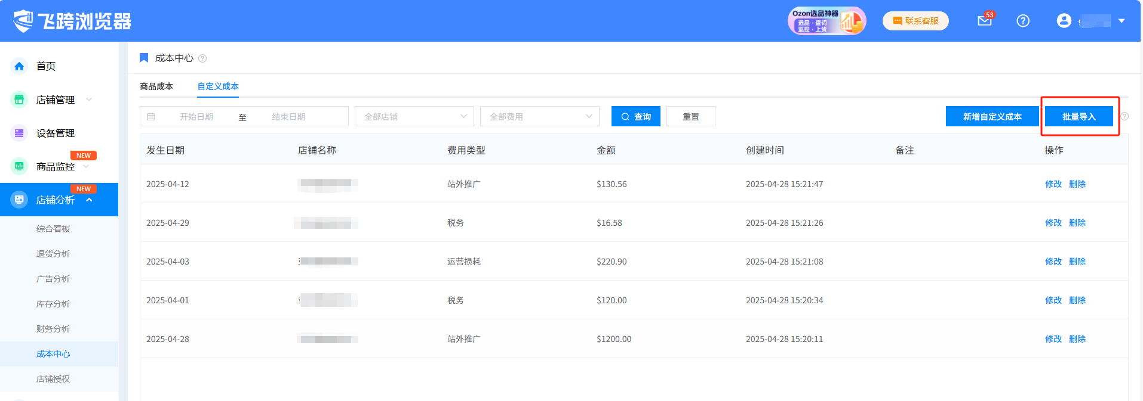Screen dimensions: 1143x401
Task: Collapse the 店铺分析 sidebar menu
Action: pos(90,200)
